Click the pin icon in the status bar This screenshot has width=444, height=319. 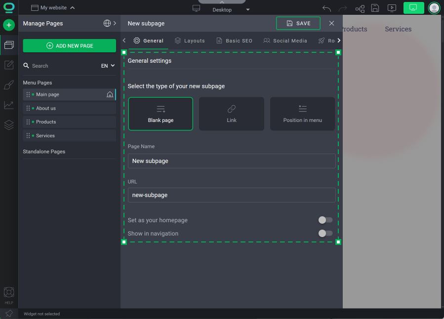pyautogui.click(x=9, y=314)
